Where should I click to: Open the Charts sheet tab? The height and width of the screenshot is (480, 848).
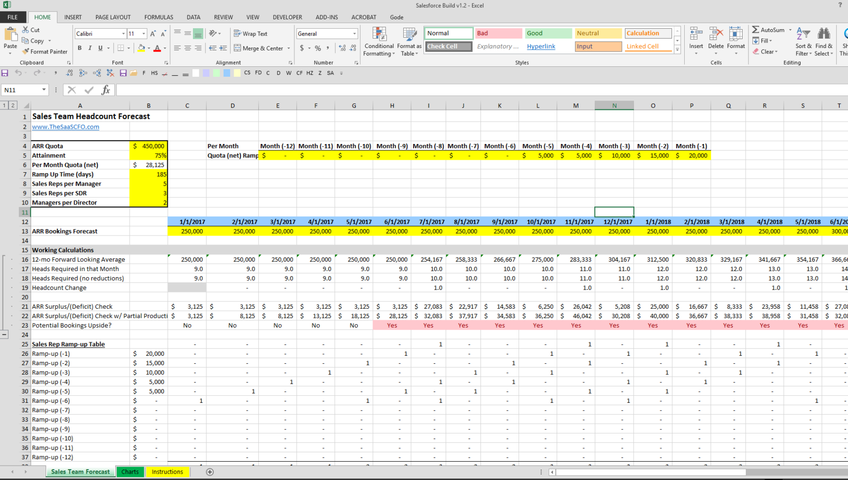pyautogui.click(x=130, y=472)
